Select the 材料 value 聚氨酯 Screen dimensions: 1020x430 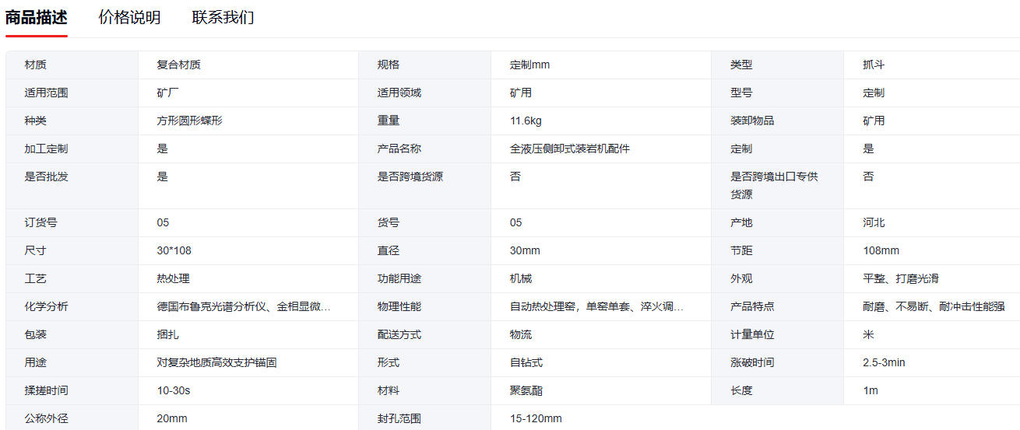pos(526,390)
